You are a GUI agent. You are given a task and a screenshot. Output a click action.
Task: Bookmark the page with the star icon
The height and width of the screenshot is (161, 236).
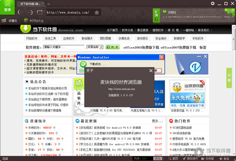(x=97, y=13)
